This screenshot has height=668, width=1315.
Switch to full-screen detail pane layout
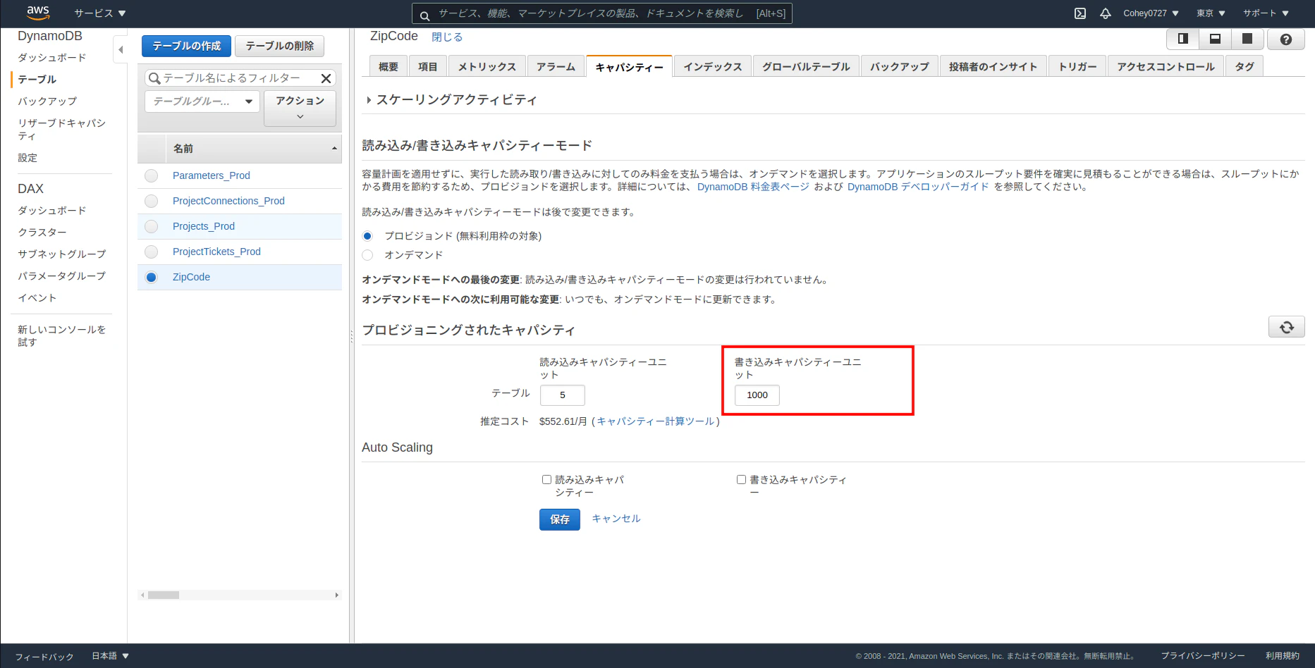[x=1247, y=39]
